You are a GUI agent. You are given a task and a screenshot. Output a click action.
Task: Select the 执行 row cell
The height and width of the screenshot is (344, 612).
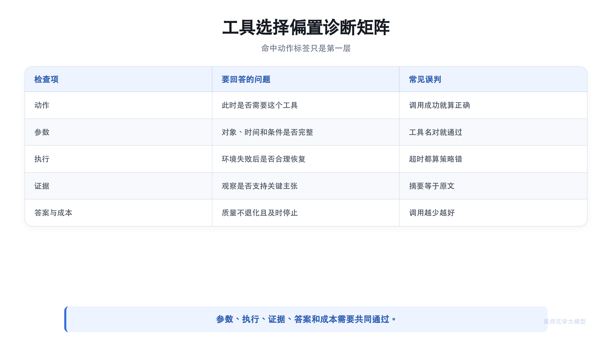coord(119,159)
